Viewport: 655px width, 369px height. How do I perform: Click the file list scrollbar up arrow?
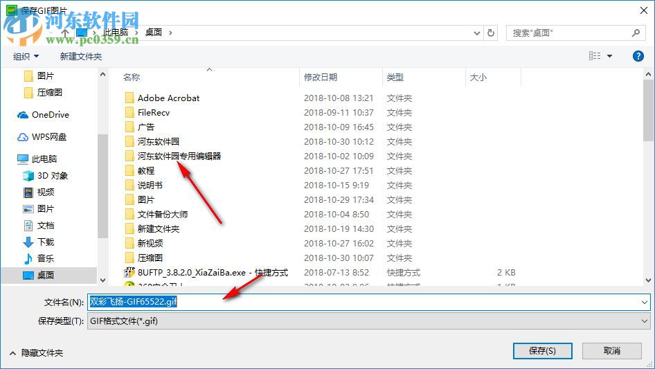pyautogui.click(x=648, y=75)
